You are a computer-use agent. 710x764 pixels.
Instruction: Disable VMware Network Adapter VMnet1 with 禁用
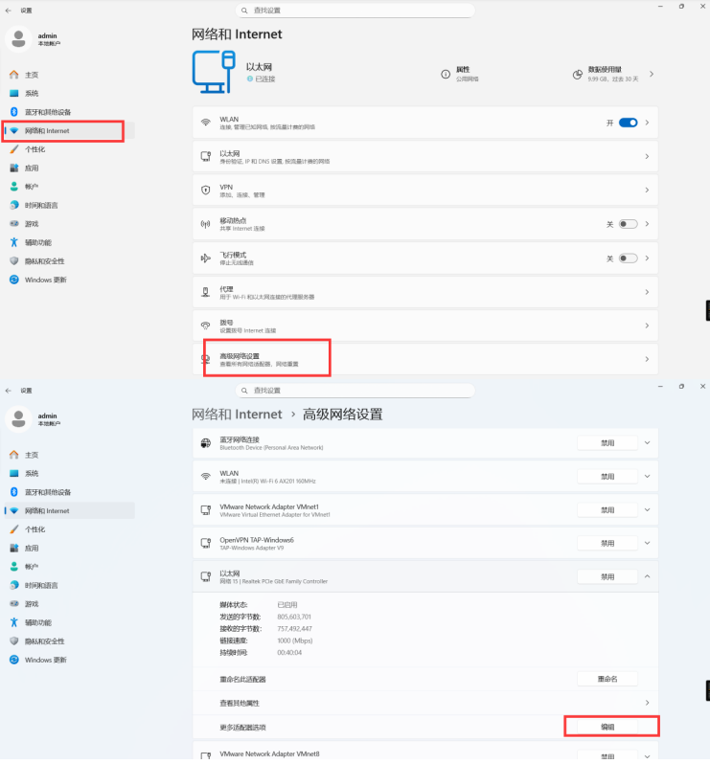tap(607, 510)
